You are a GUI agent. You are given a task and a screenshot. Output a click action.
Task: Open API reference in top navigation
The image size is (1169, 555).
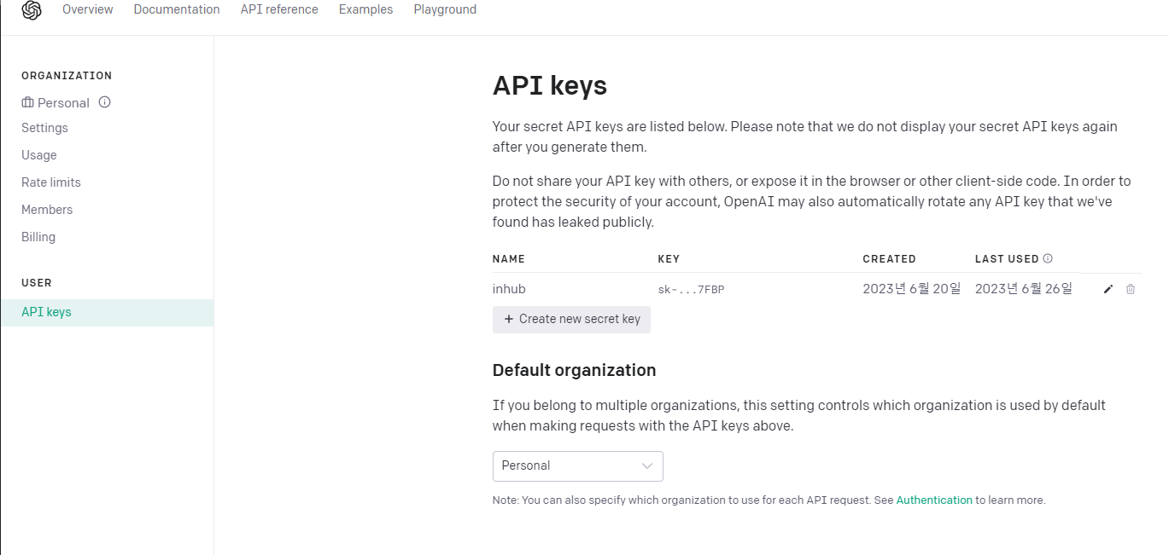coord(279,9)
